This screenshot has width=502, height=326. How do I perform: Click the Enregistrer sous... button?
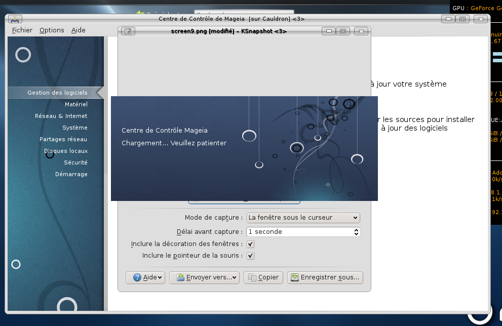pyautogui.click(x=325, y=277)
